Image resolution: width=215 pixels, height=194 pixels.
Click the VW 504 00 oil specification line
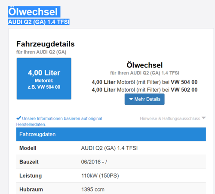point(144,82)
